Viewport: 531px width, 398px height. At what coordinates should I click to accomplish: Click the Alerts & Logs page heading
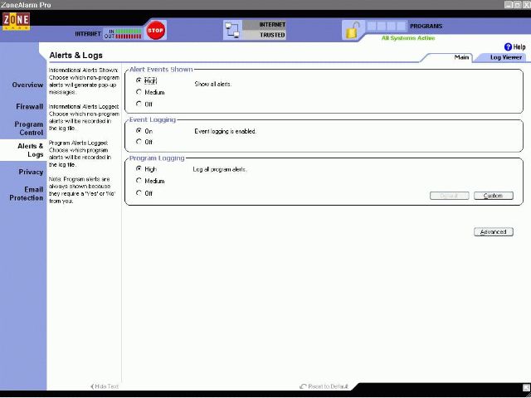(76, 56)
